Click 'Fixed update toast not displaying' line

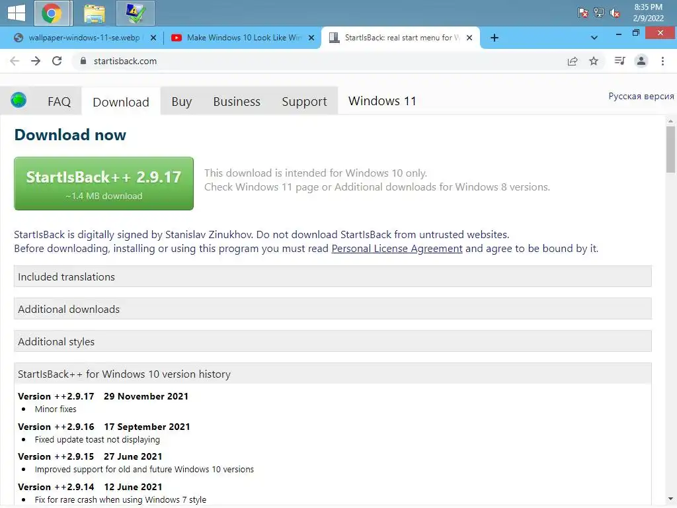[x=97, y=439]
